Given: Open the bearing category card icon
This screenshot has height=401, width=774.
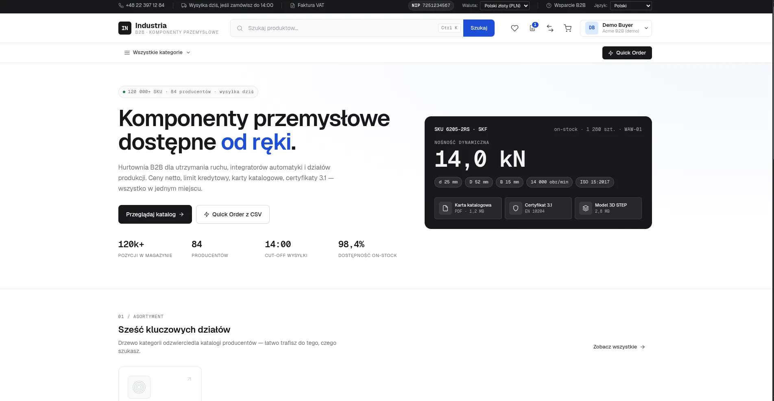Looking at the screenshot, I should (139, 387).
